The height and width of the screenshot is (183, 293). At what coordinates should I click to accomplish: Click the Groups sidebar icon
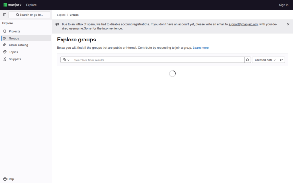5,38
